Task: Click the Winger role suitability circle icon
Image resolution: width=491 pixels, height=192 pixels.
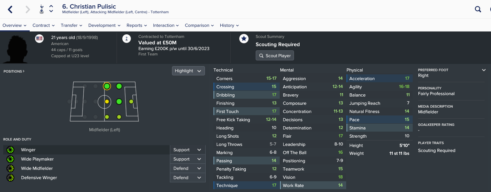Action: (x=10, y=150)
